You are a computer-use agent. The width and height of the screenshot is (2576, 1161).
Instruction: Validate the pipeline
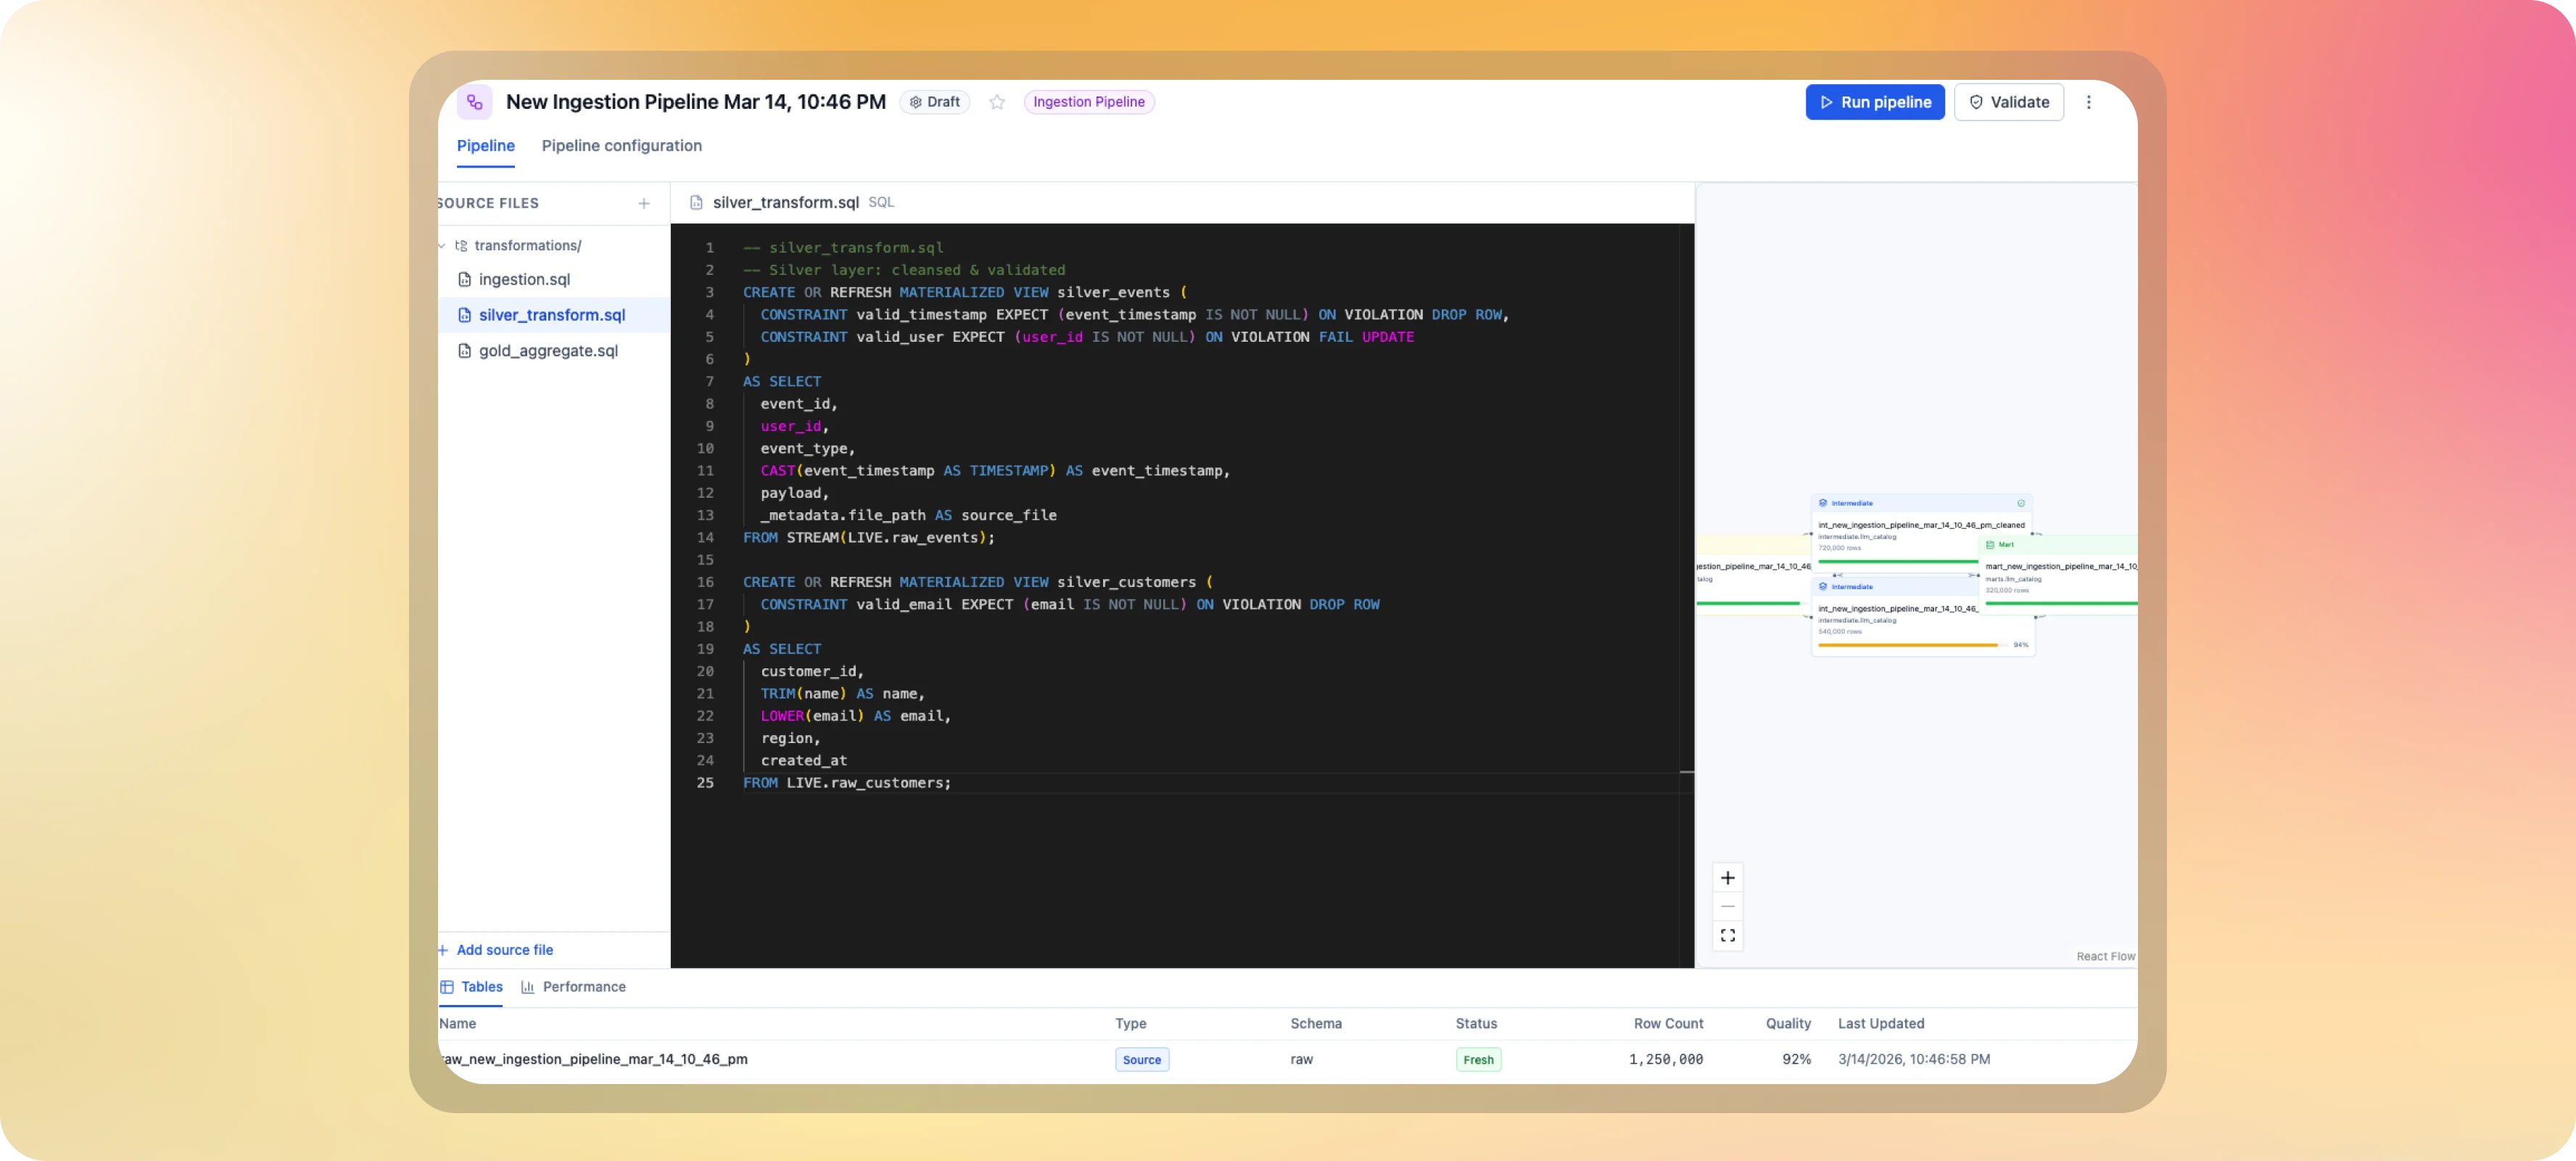[x=2008, y=102]
